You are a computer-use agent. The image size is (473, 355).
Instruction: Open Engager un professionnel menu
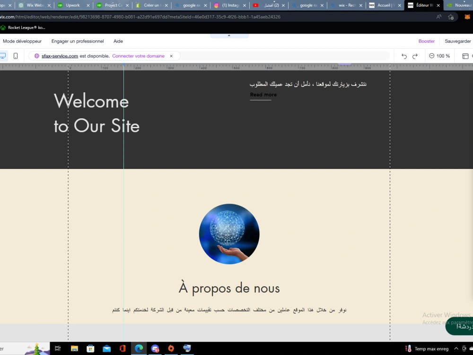[x=78, y=41]
